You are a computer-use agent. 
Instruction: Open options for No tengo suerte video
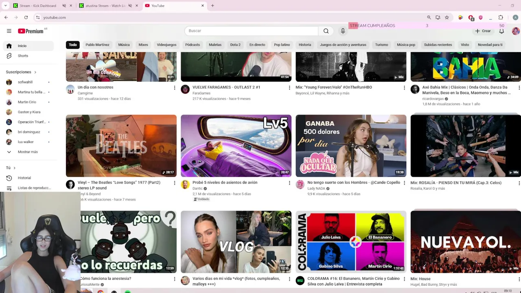point(404,183)
